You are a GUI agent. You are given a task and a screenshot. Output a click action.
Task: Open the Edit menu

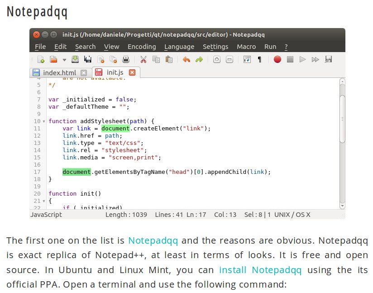click(60, 47)
